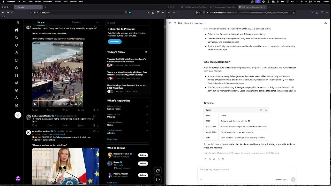
Task: Open the floating Messages button
Action: 158,180
